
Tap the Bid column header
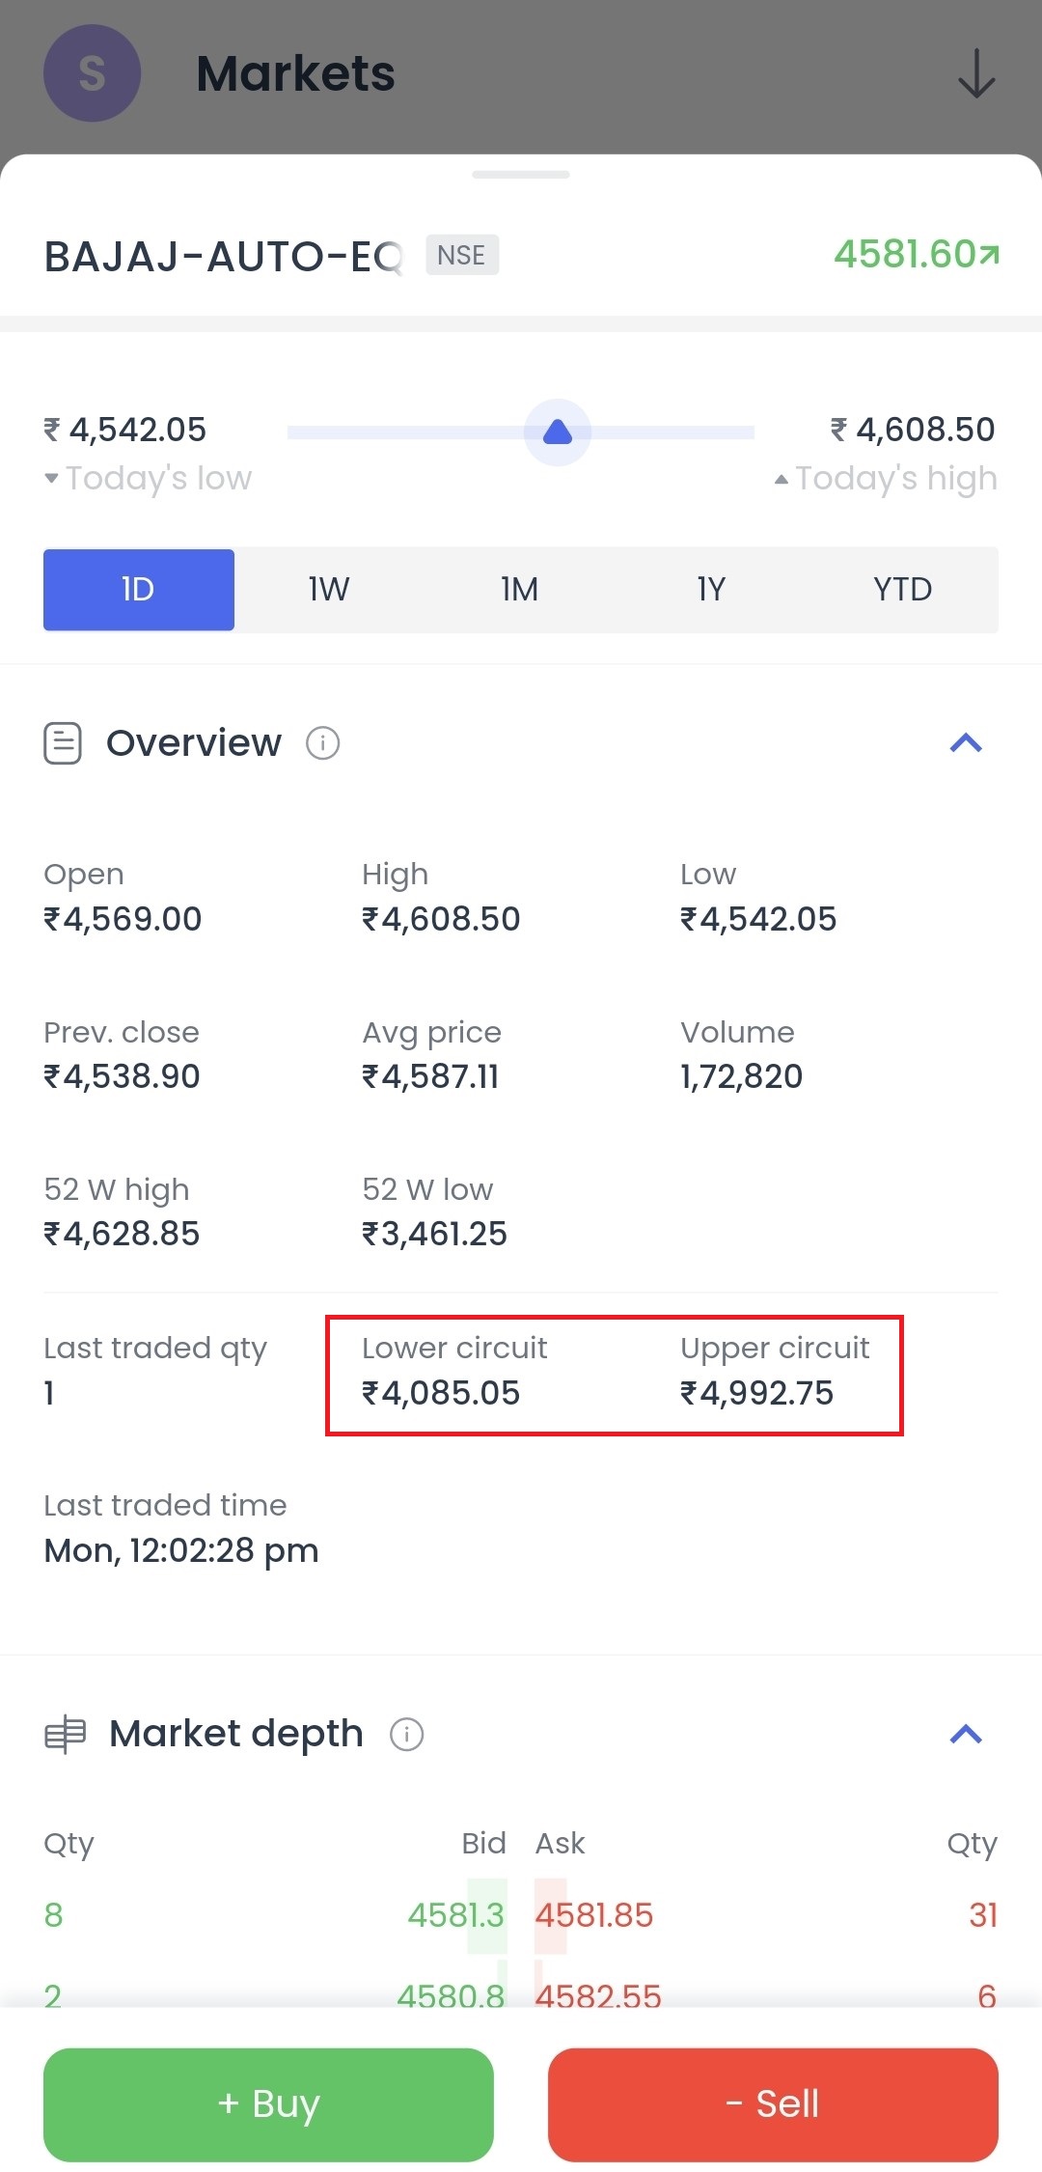[x=483, y=1844]
